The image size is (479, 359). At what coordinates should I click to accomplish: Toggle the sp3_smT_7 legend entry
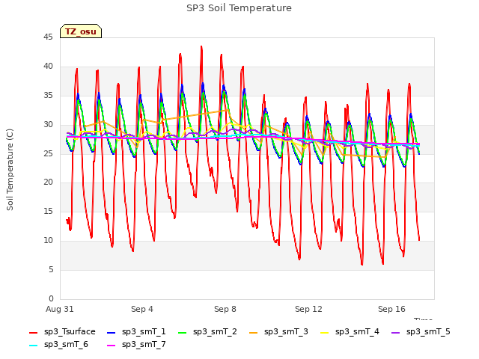[136, 345]
